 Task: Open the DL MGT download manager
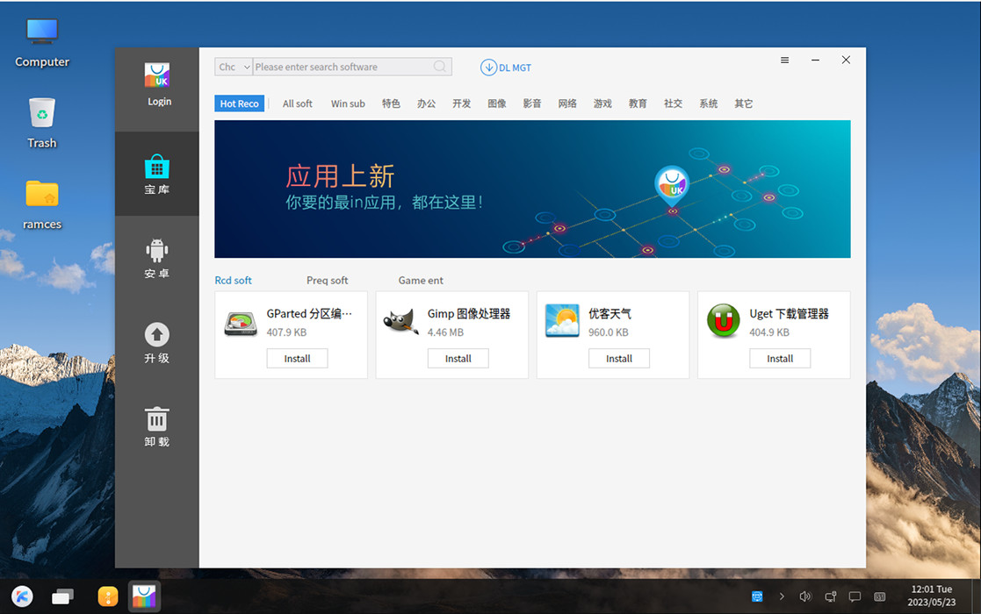pyautogui.click(x=506, y=67)
